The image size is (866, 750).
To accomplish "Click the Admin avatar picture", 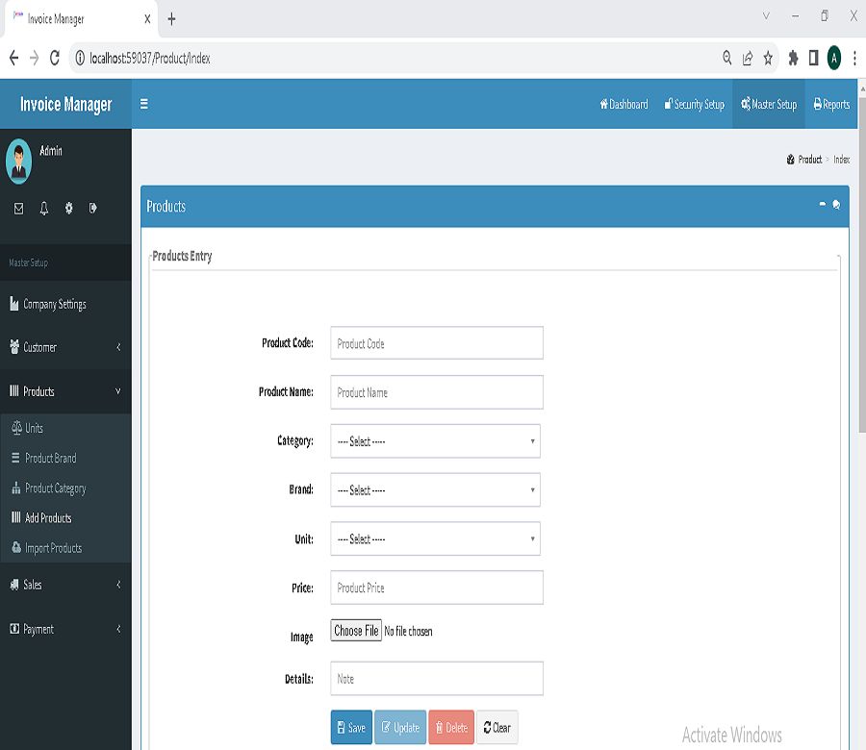I will click(x=19, y=162).
